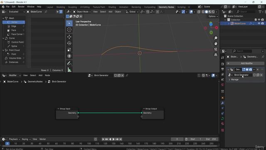This screenshot has width=266, height=150.
Task: Toggle X-ray display in viewport header
Action: click(x=199, y=12)
